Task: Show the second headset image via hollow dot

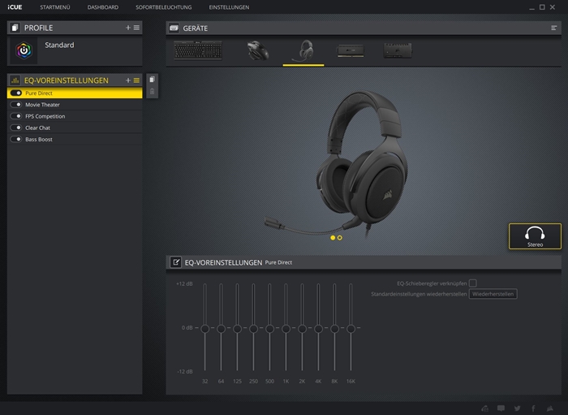Action: (340, 238)
